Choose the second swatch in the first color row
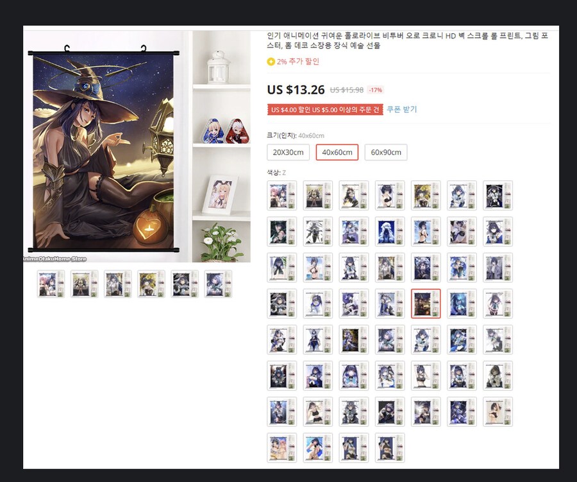 (x=318, y=195)
